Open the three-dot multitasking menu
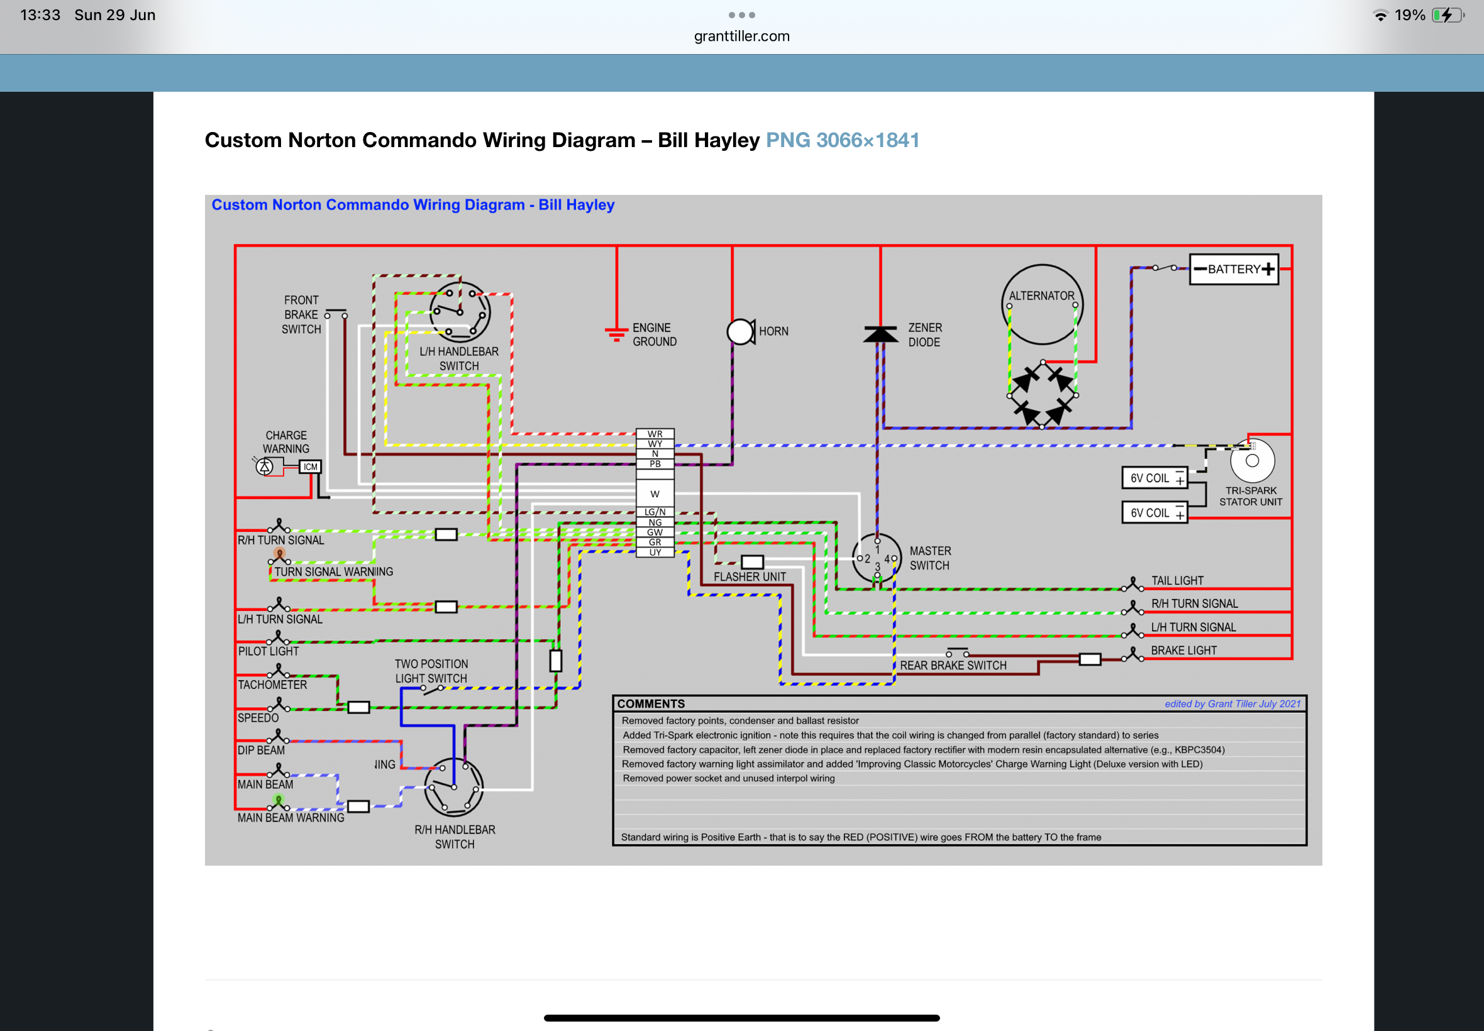Screen dimensions: 1484x1031 741,15
